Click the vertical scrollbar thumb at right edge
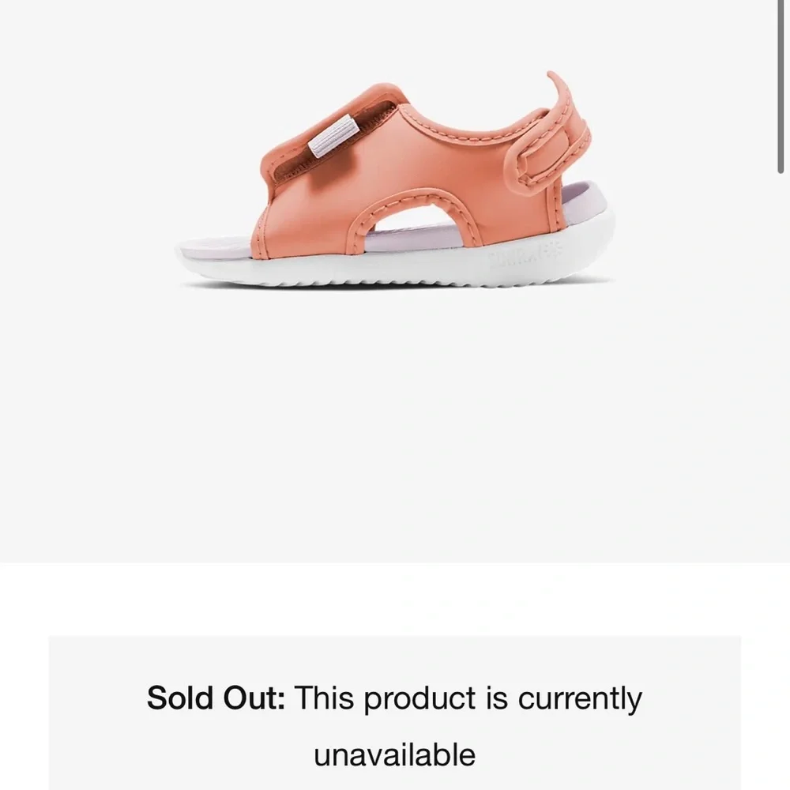The width and height of the screenshot is (790, 790). tap(781, 87)
